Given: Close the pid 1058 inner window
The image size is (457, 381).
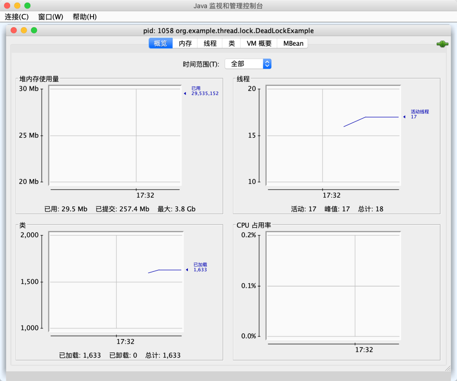Looking at the screenshot, I should [14, 30].
